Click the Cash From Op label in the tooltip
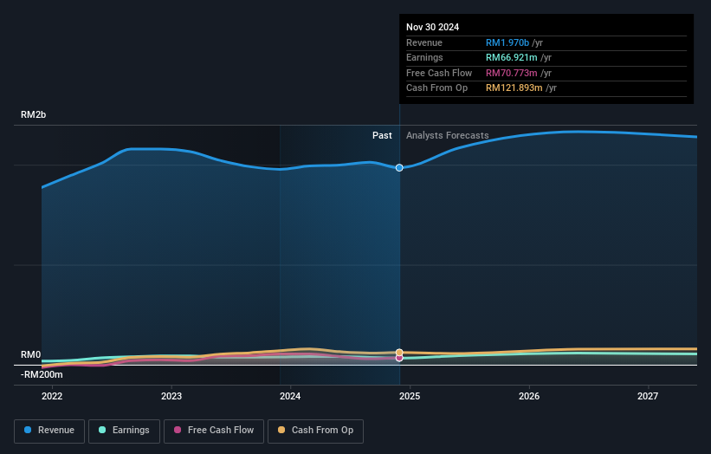 tap(437, 88)
